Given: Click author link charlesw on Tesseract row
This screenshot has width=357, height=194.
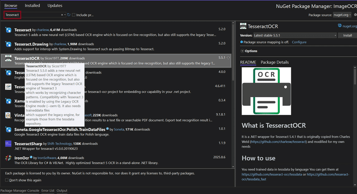Looking at the screenshot, I should click(42, 30).
